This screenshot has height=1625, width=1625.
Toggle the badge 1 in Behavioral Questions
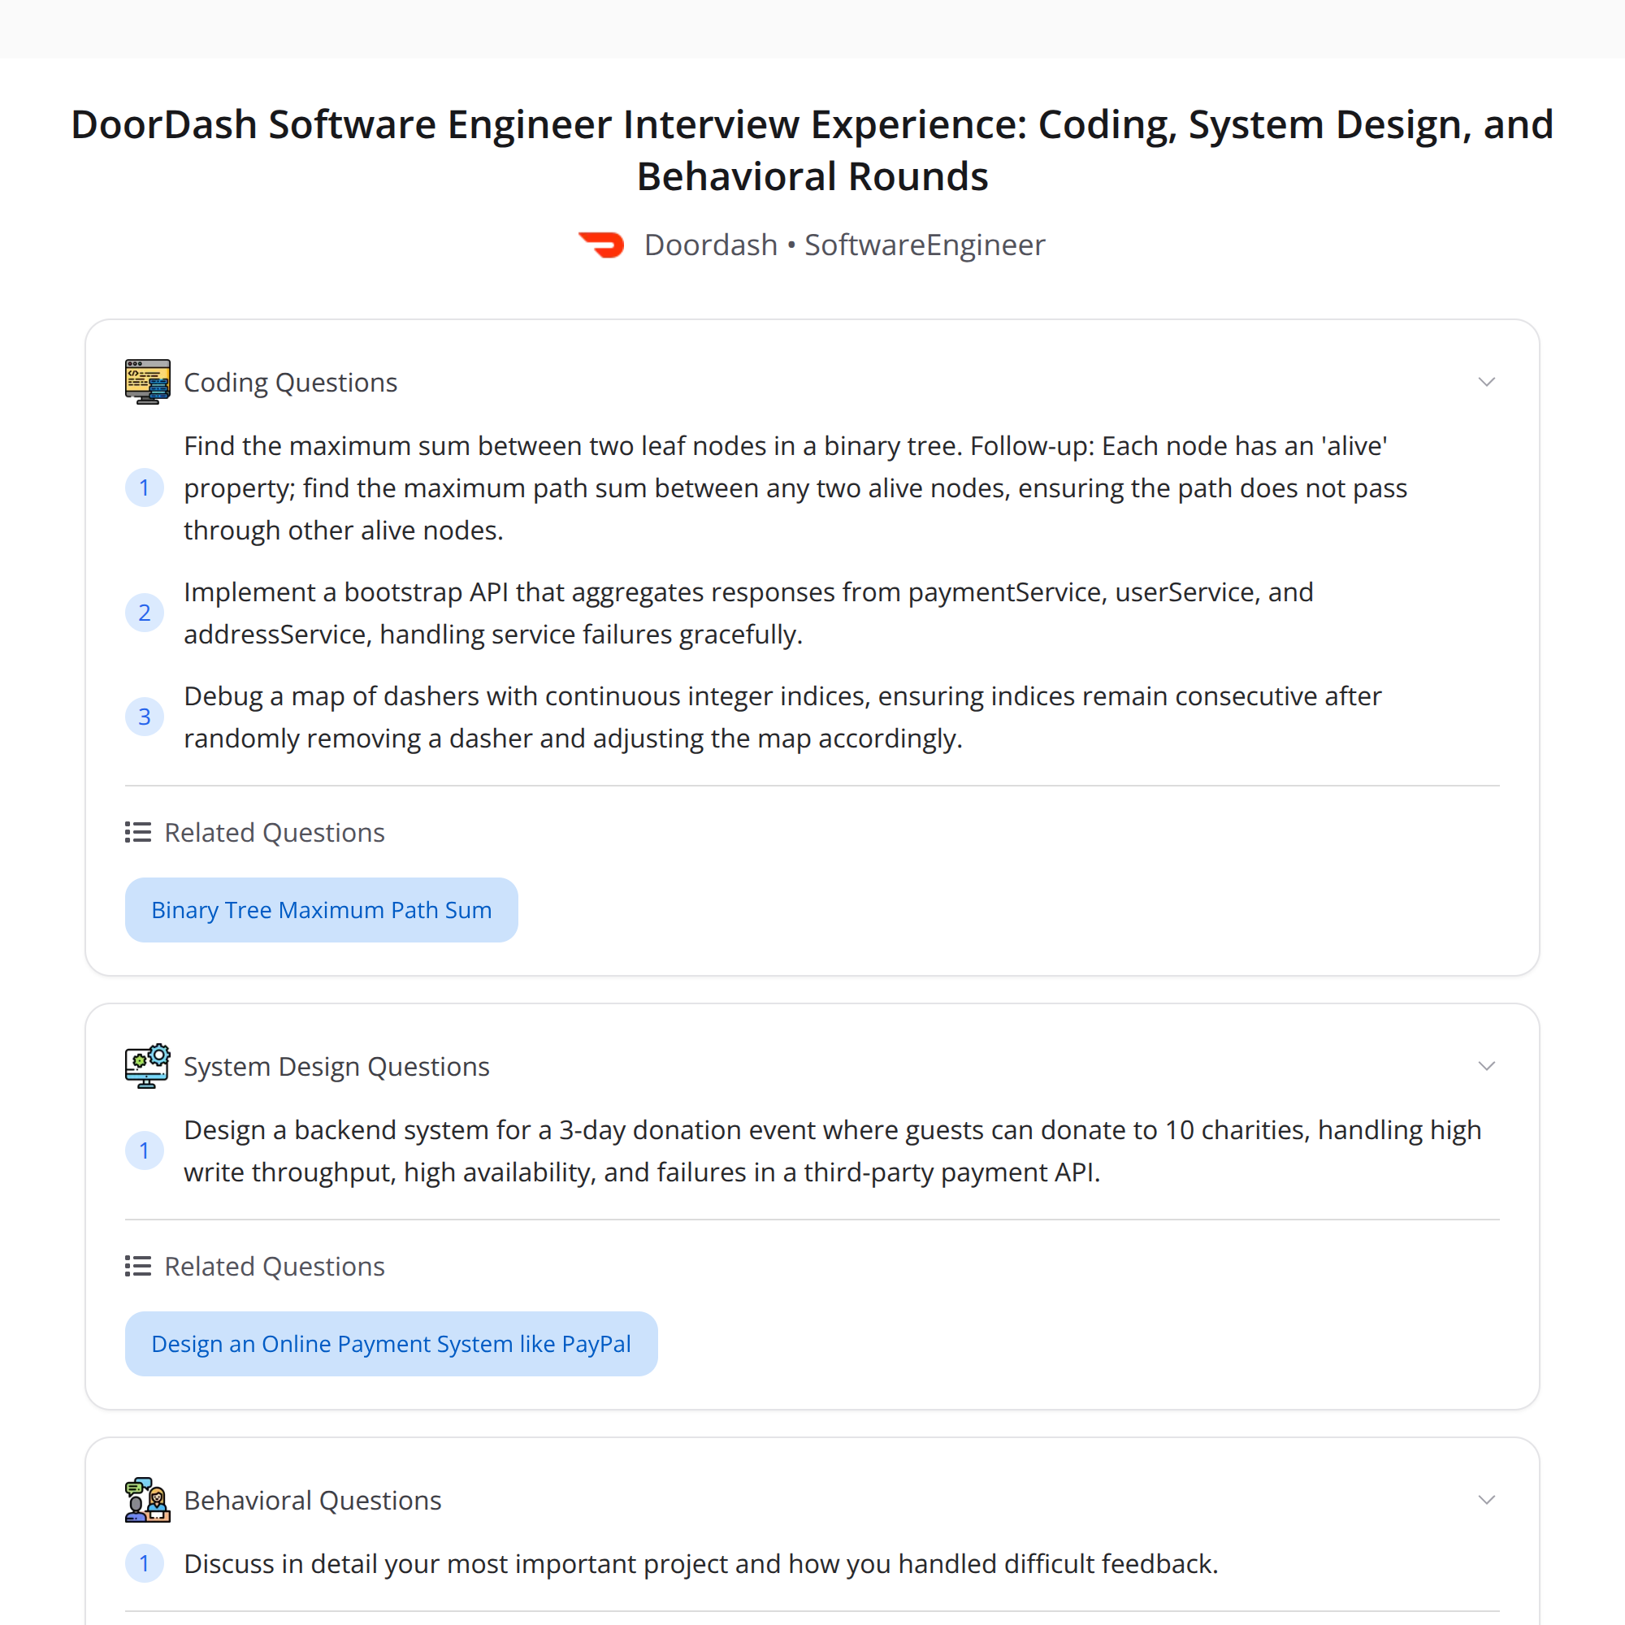coord(145,1563)
